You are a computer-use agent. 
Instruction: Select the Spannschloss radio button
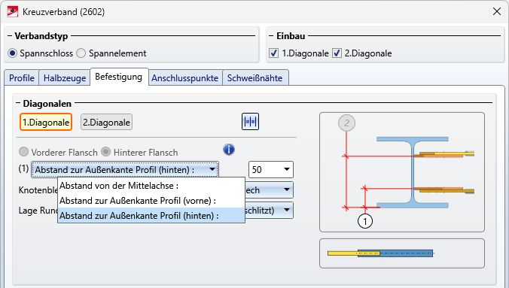[12, 53]
